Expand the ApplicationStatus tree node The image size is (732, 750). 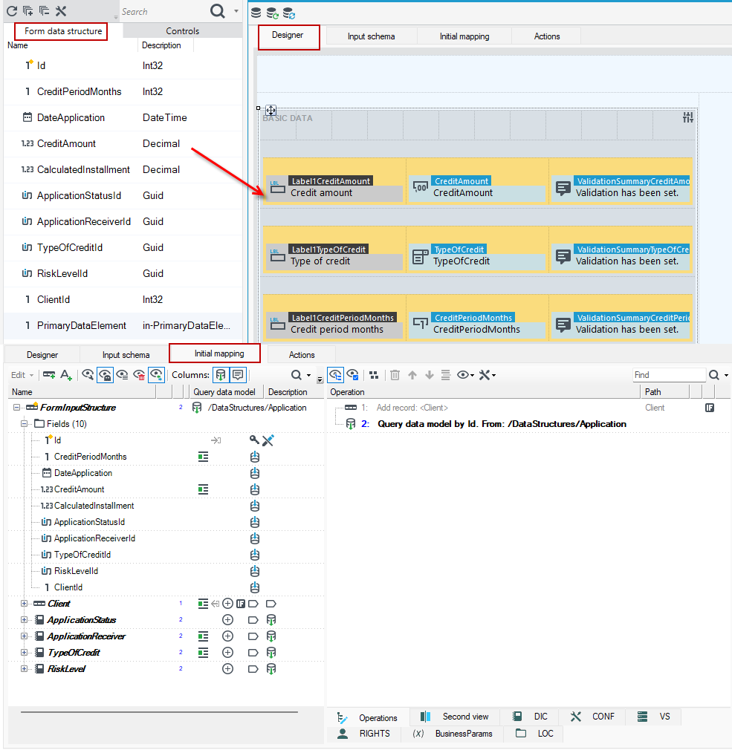coord(24,620)
